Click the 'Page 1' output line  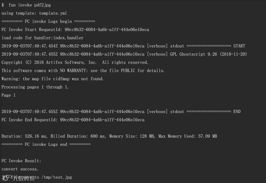8,95
